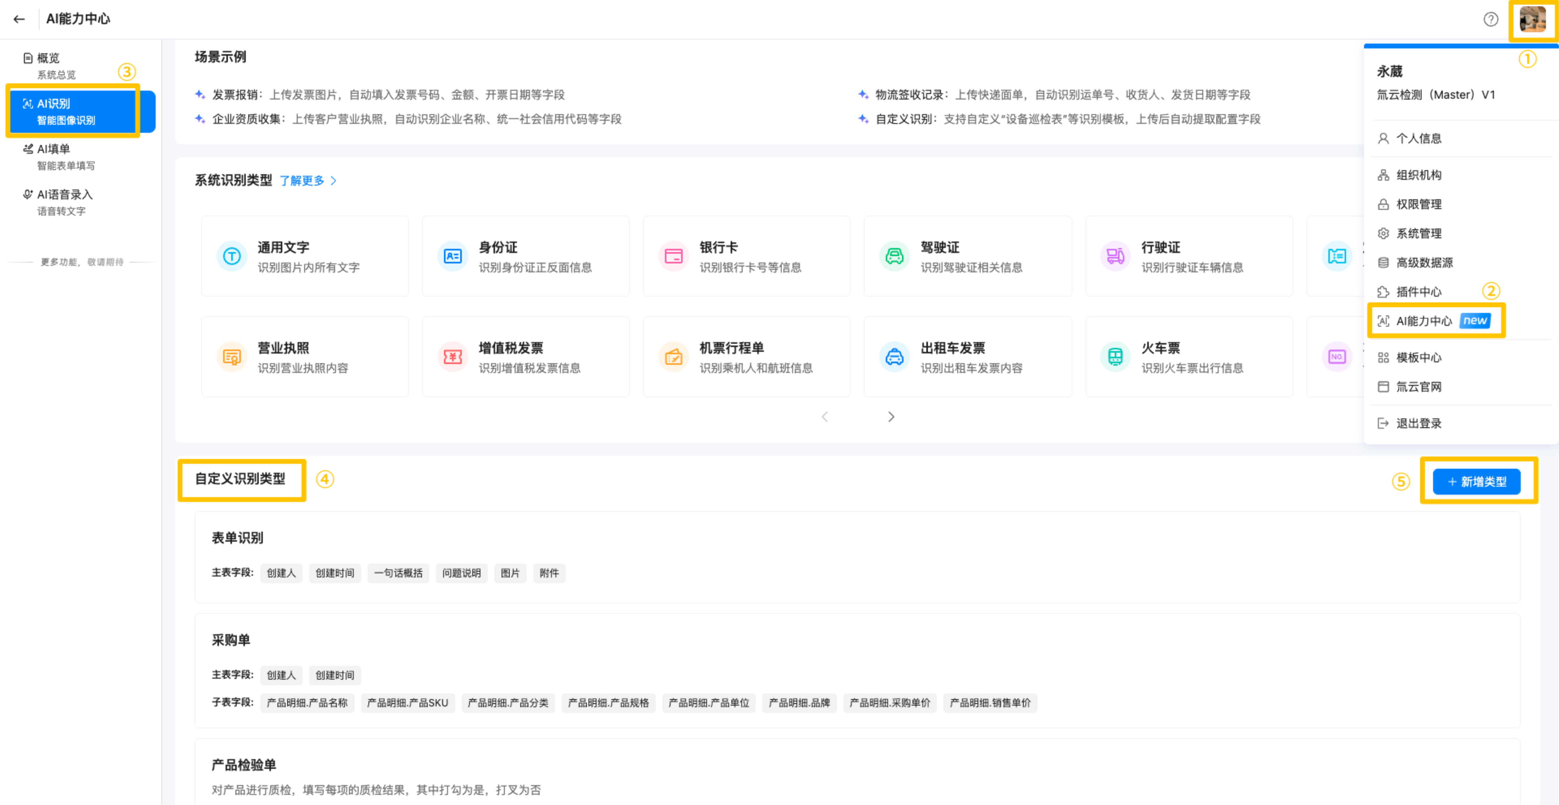Click the 银行卡 card icon
Image resolution: width=1559 pixels, height=805 pixels.
point(674,257)
